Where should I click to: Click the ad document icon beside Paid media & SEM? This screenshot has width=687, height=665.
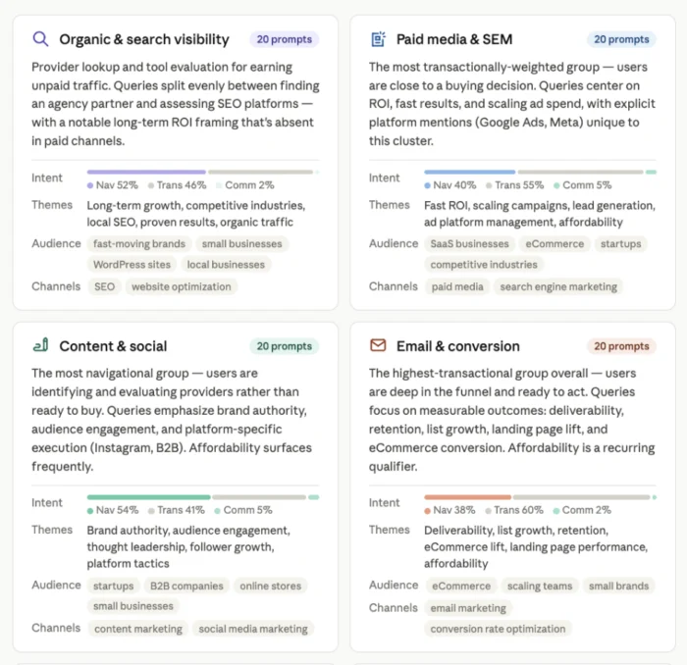(x=378, y=39)
